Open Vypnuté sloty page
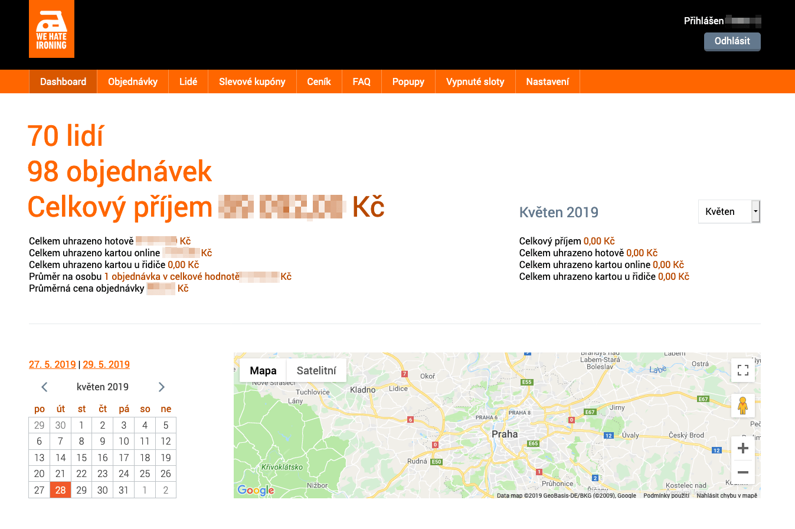This screenshot has height=529, width=795. tap(475, 81)
